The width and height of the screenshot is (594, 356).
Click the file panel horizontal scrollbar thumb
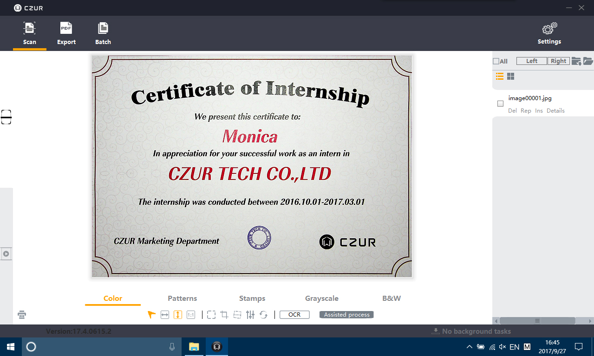coord(537,321)
